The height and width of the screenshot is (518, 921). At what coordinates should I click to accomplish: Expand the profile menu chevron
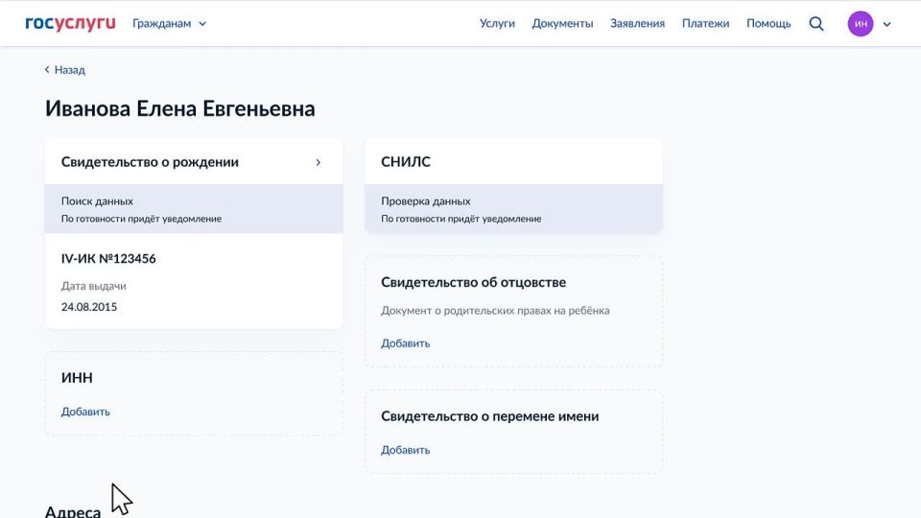click(x=886, y=24)
